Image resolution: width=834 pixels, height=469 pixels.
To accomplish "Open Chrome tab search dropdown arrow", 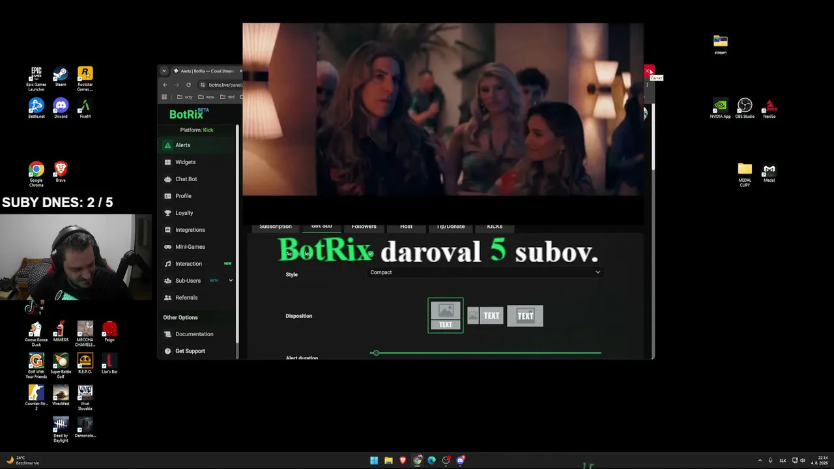I will point(164,71).
